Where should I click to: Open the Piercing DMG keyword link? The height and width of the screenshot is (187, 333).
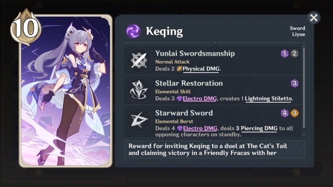(x=259, y=129)
